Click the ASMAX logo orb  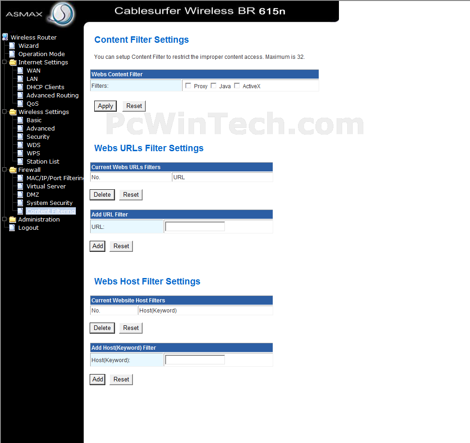point(62,13)
